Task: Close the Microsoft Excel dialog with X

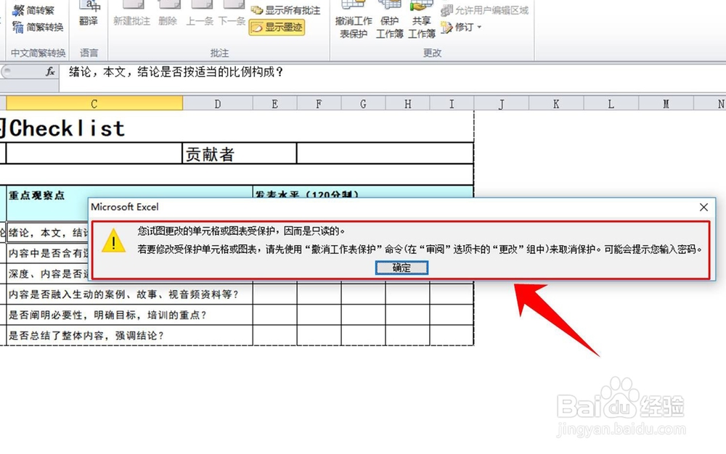Action: 703,207
